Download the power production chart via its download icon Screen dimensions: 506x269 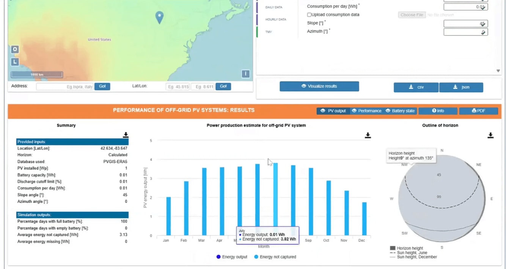point(367,135)
